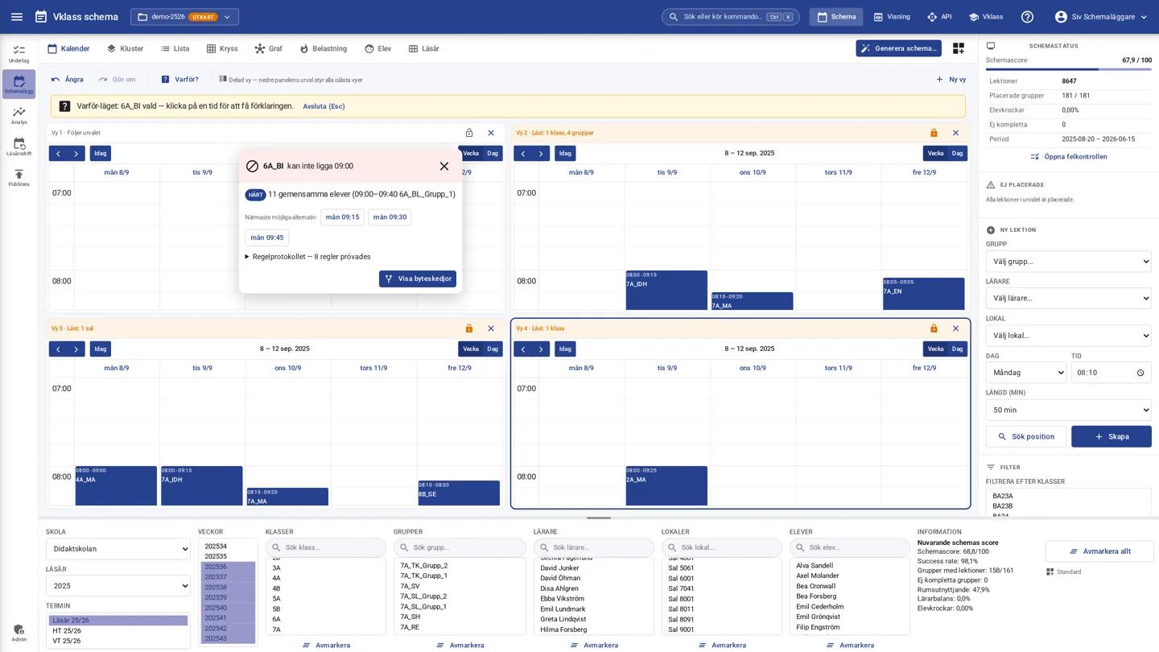This screenshot has width=1159, height=652.
Task: Switch Vy 4 to Vecka view
Action: 935,349
